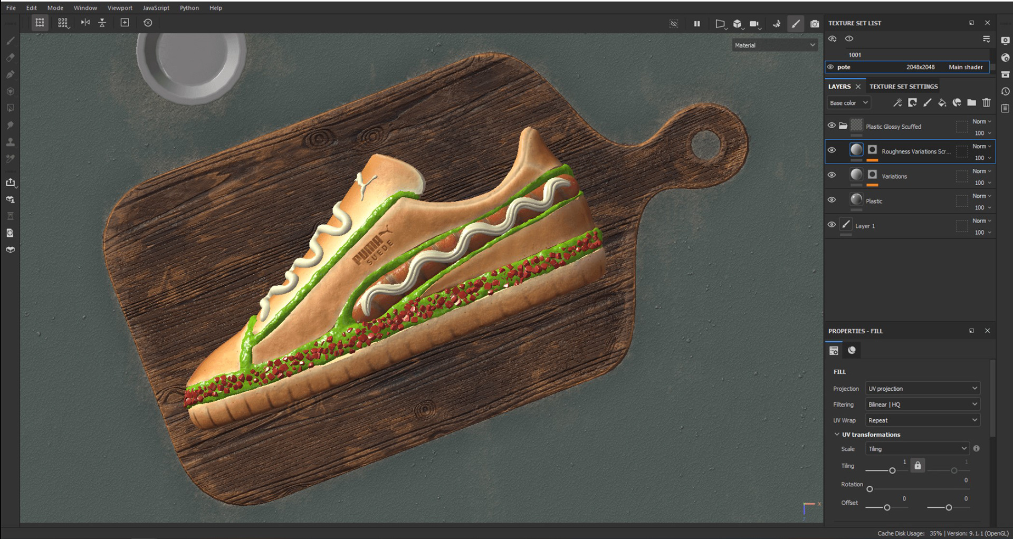This screenshot has height=539, width=1013.
Task: Add a mask to the layer
Action: 912,103
